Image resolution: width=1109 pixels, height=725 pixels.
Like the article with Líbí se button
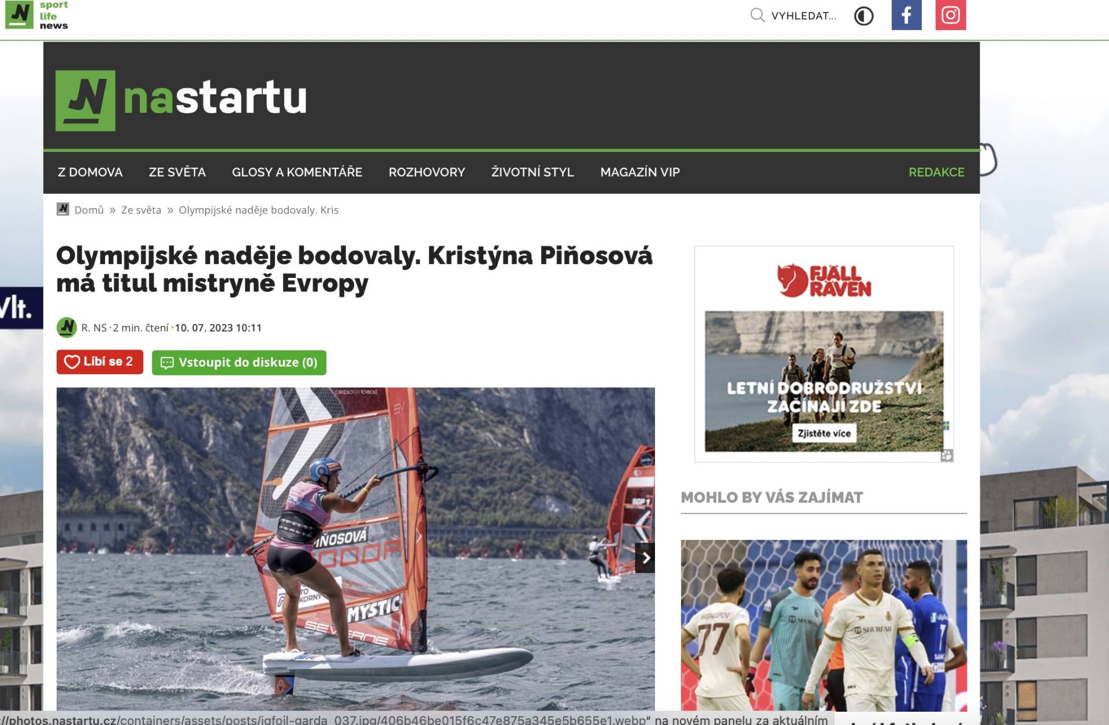tap(100, 362)
